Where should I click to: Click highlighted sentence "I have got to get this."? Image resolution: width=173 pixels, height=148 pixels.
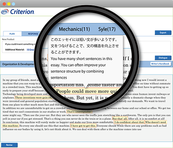click(x=83, y=126)
